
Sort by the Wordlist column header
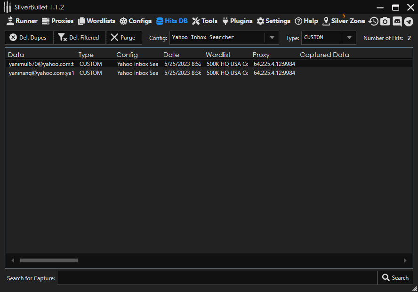[218, 55]
